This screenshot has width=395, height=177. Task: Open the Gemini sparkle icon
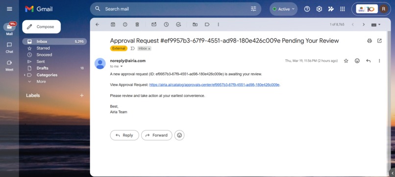[331, 9]
